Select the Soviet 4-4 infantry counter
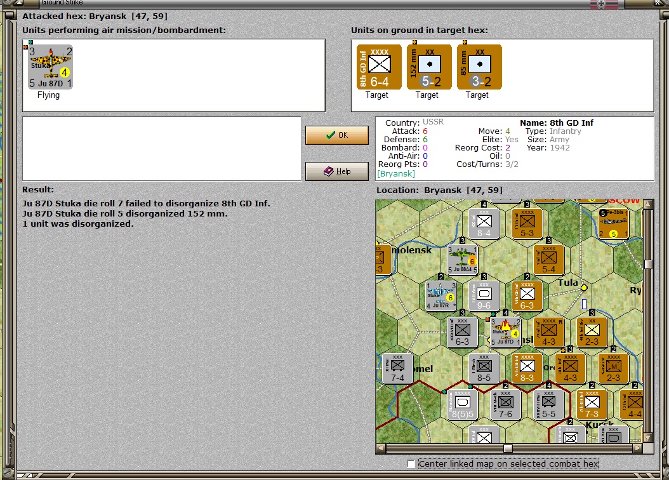This screenshot has width=669, height=480. (632, 404)
